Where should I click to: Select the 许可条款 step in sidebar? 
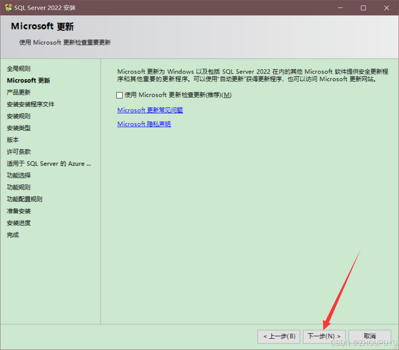click(x=19, y=152)
